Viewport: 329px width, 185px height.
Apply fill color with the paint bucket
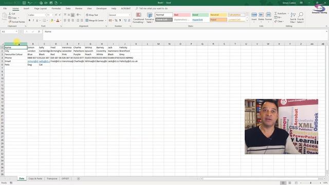[52, 21]
